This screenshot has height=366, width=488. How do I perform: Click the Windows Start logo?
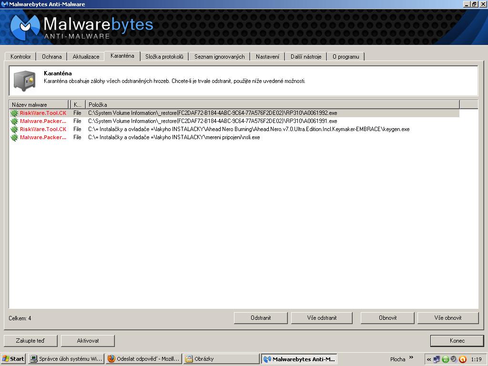click(x=6, y=359)
